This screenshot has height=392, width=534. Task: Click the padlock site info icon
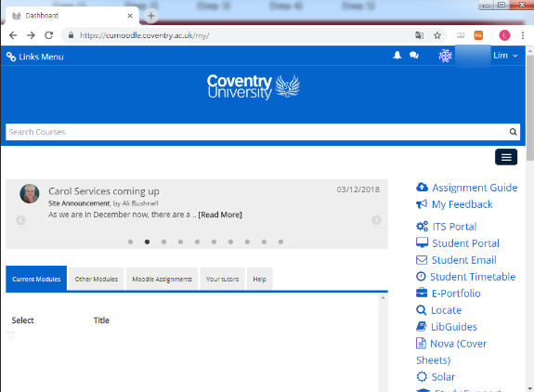pos(71,35)
